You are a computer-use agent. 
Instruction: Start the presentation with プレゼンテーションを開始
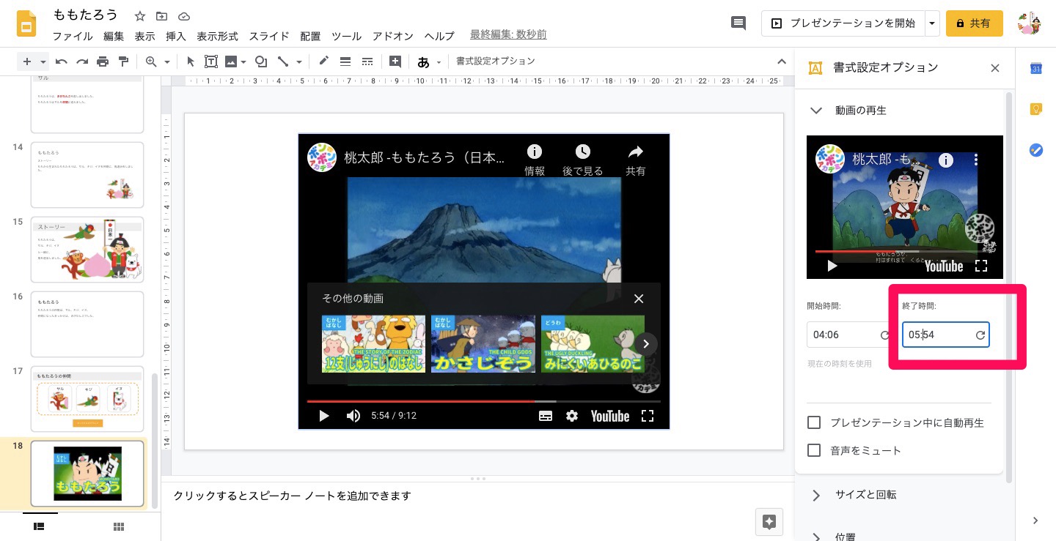pos(843,23)
